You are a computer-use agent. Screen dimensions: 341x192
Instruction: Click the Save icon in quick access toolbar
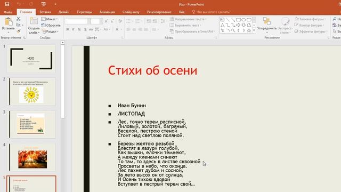(7, 4)
